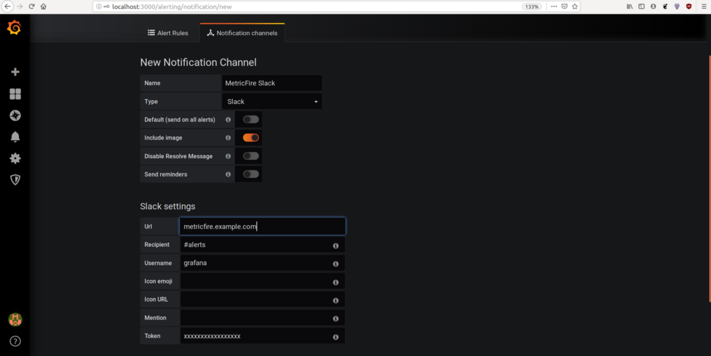Open the Type dropdown showing Slack
This screenshot has height=356, width=711.
[272, 101]
